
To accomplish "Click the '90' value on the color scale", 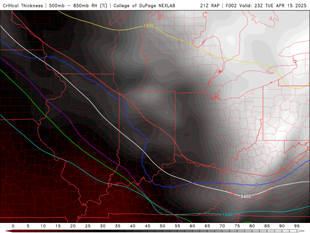I will click(282, 226).
